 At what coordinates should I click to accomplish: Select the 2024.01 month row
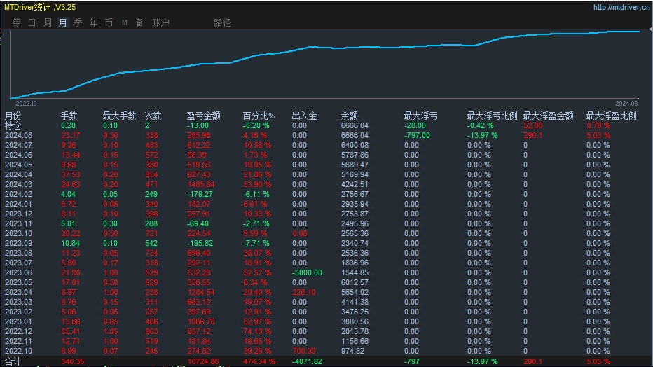pos(18,204)
